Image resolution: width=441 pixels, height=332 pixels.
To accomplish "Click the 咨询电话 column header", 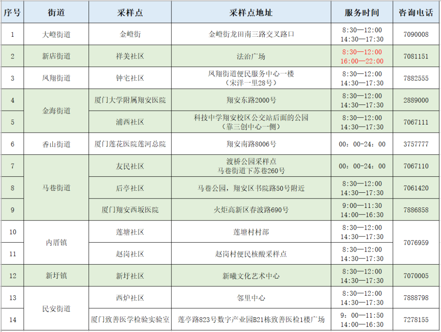I will [x=416, y=12].
